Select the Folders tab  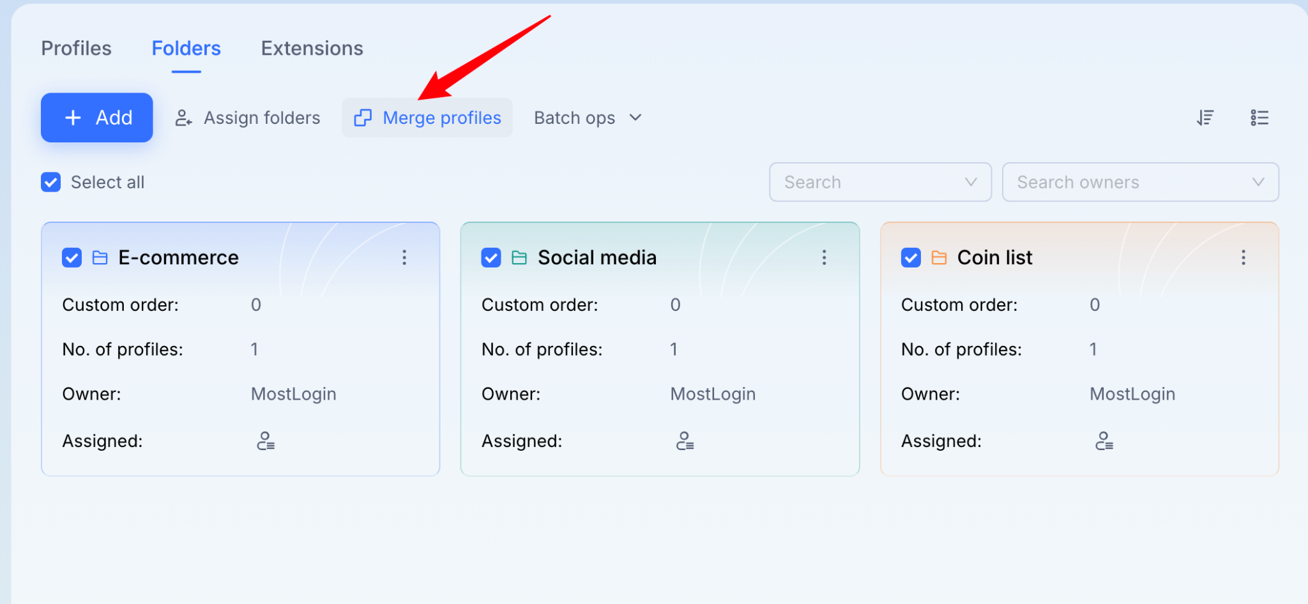(x=186, y=49)
